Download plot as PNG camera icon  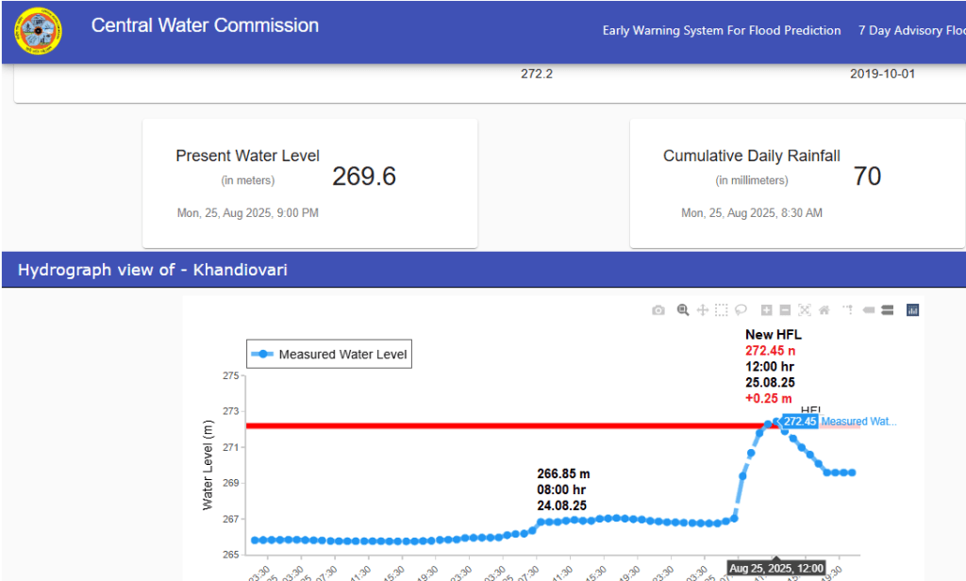(x=658, y=310)
